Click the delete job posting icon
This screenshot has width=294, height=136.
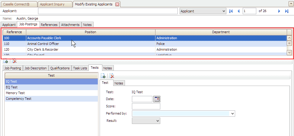tap(14, 61)
